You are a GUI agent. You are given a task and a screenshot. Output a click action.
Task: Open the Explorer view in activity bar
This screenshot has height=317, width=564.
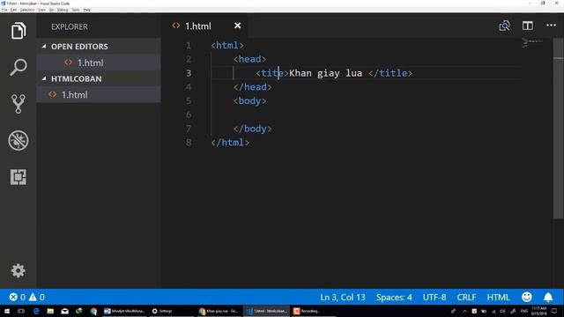[19, 31]
